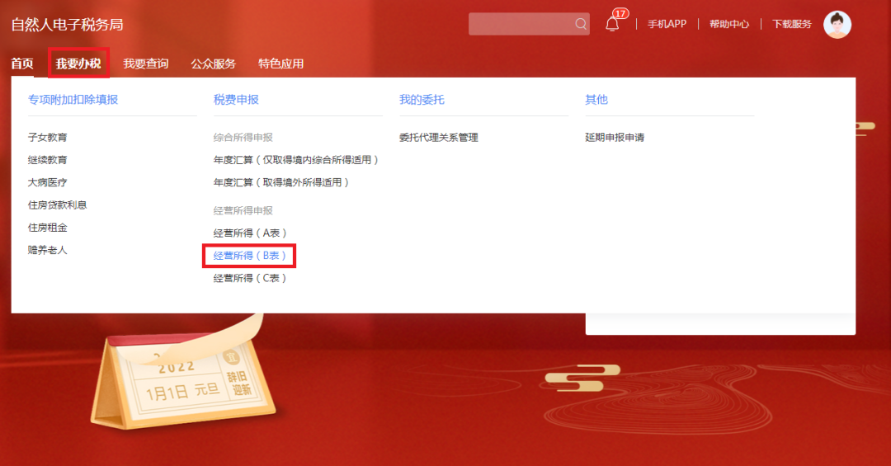Viewport: 891px width, 466px height.
Task: Open notifications bell with 17 badge
Action: 613,23
